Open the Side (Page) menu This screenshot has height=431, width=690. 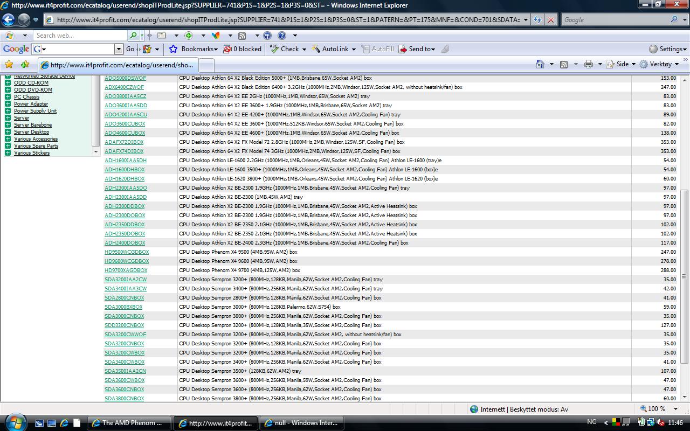tap(621, 64)
